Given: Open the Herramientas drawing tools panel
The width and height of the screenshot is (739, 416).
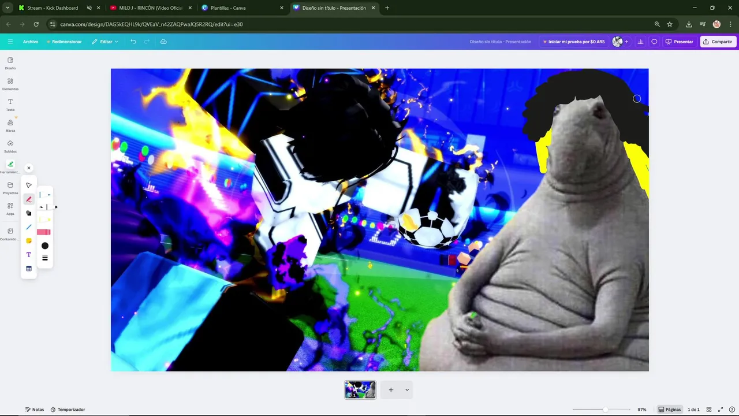Looking at the screenshot, I should tap(10, 167).
